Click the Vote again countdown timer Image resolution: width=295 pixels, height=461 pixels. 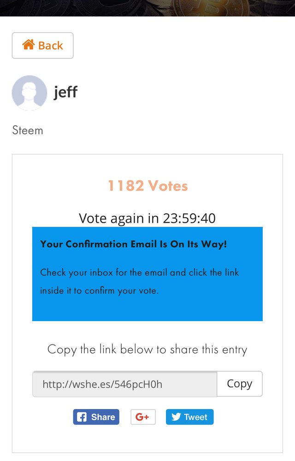(x=147, y=218)
